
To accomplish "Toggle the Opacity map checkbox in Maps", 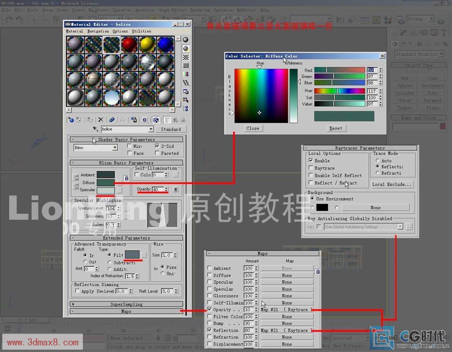I will pyautogui.click(x=210, y=309).
